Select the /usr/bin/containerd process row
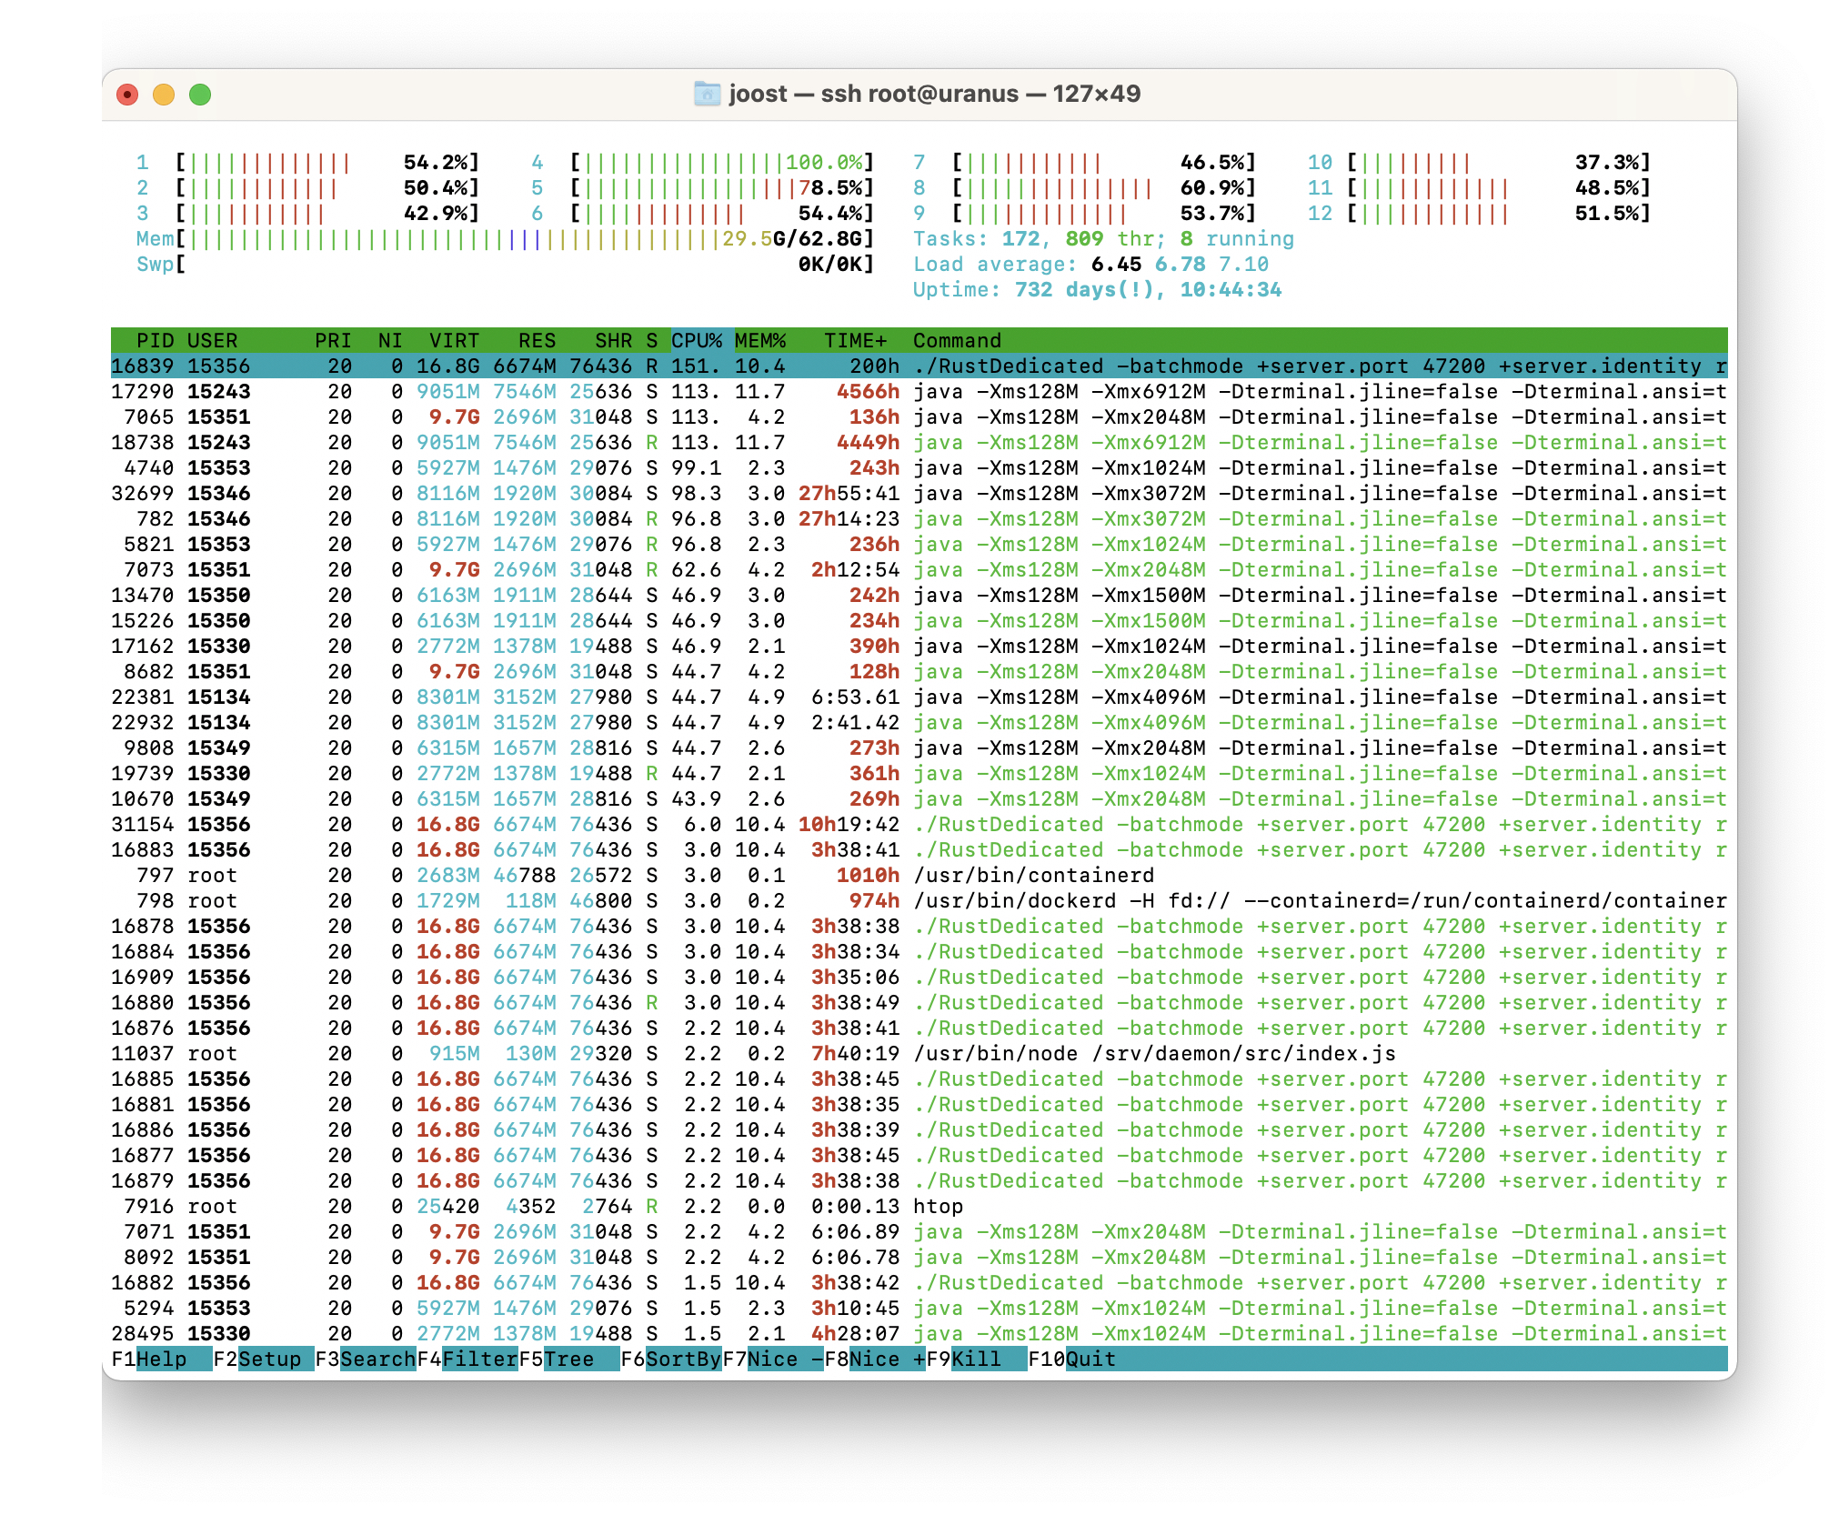1839x1515 pixels. pyautogui.click(x=1032, y=875)
